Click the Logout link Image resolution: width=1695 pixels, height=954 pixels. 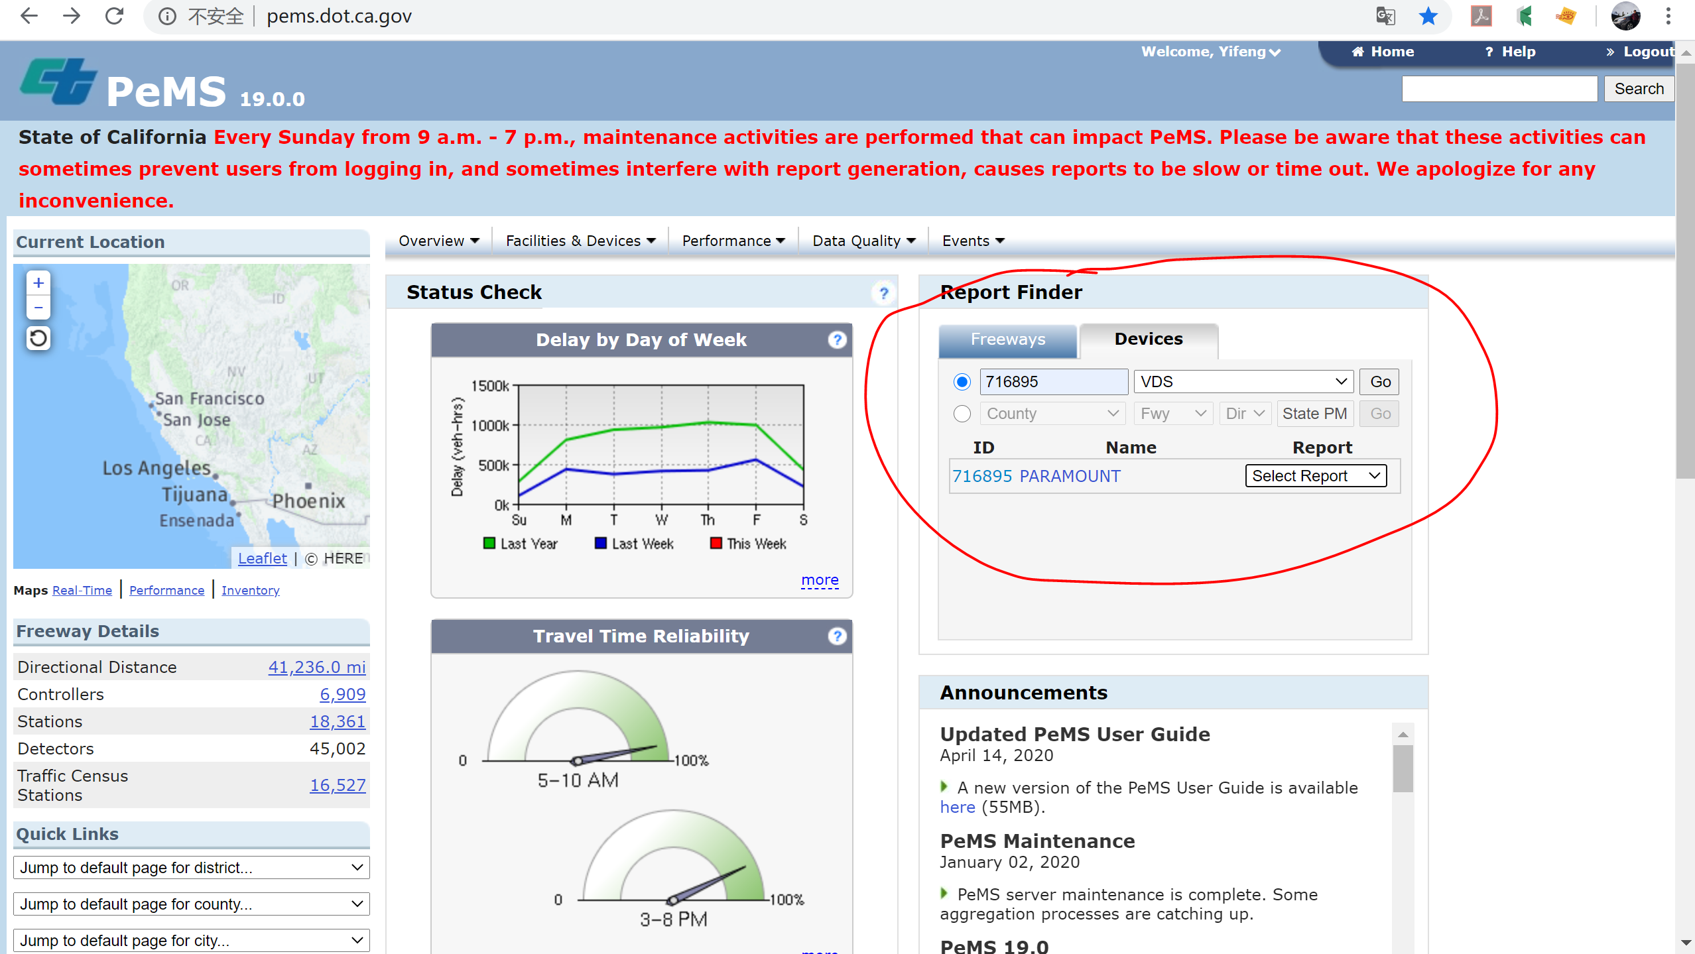(x=1641, y=52)
